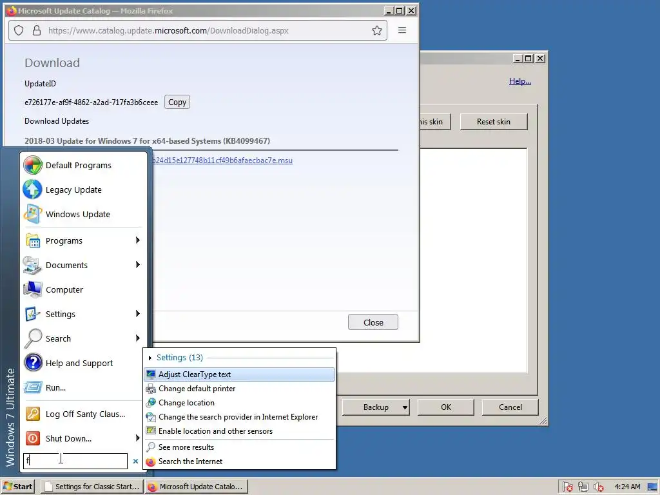Select Adjust ClearType text result
The image size is (660, 495).
click(x=240, y=374)
